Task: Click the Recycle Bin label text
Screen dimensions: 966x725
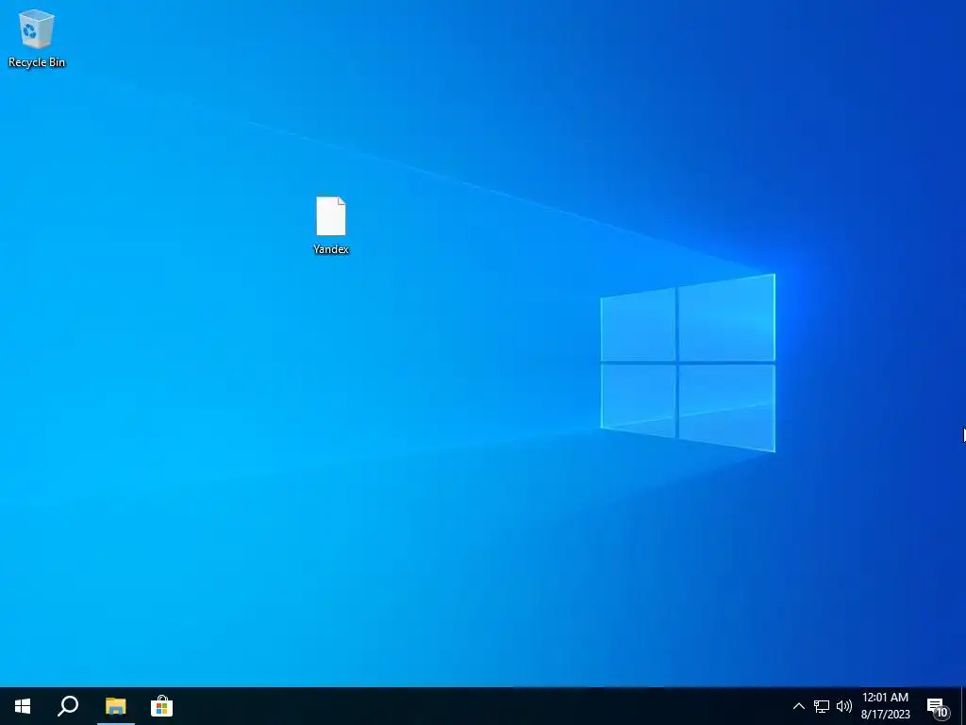Action: click(x=37, y=62)
